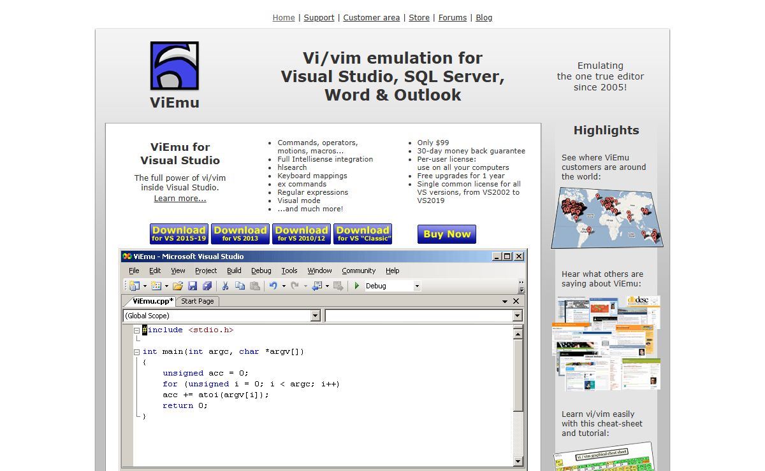This screenshot has width=765, height=471.
Task: Click Download for VS 2010/12 button
Action: pyautogui.click(x=302, y=234)
